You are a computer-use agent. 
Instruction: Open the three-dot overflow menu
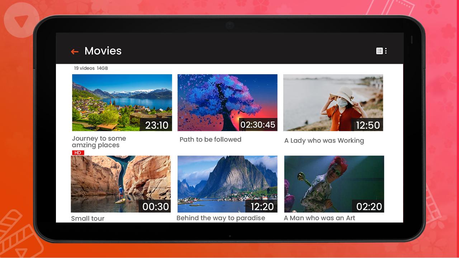click(x=386, y=51)
